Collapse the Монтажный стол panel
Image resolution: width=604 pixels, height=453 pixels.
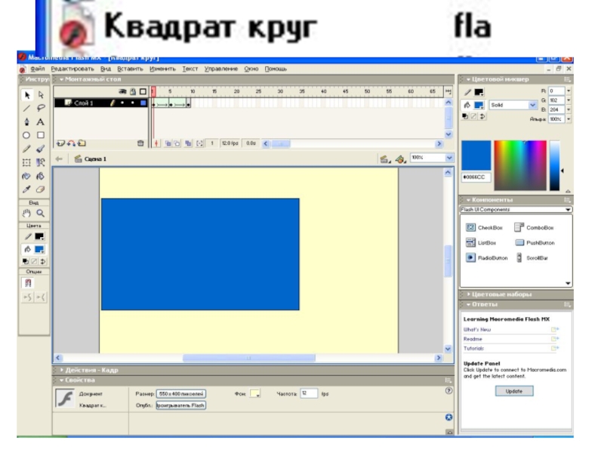click(61, 79)
